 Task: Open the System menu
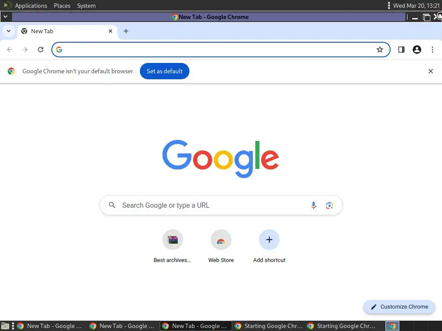(86, 6)
